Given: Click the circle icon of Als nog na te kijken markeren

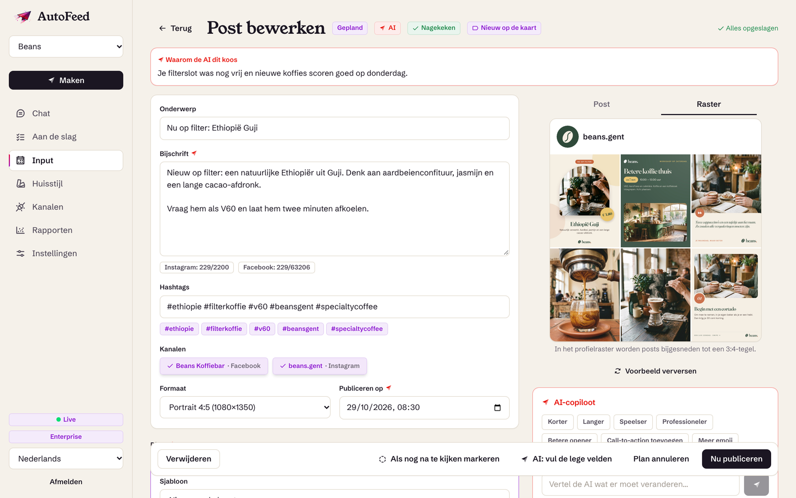Looking at the screenshot, I should coord(383,459).
